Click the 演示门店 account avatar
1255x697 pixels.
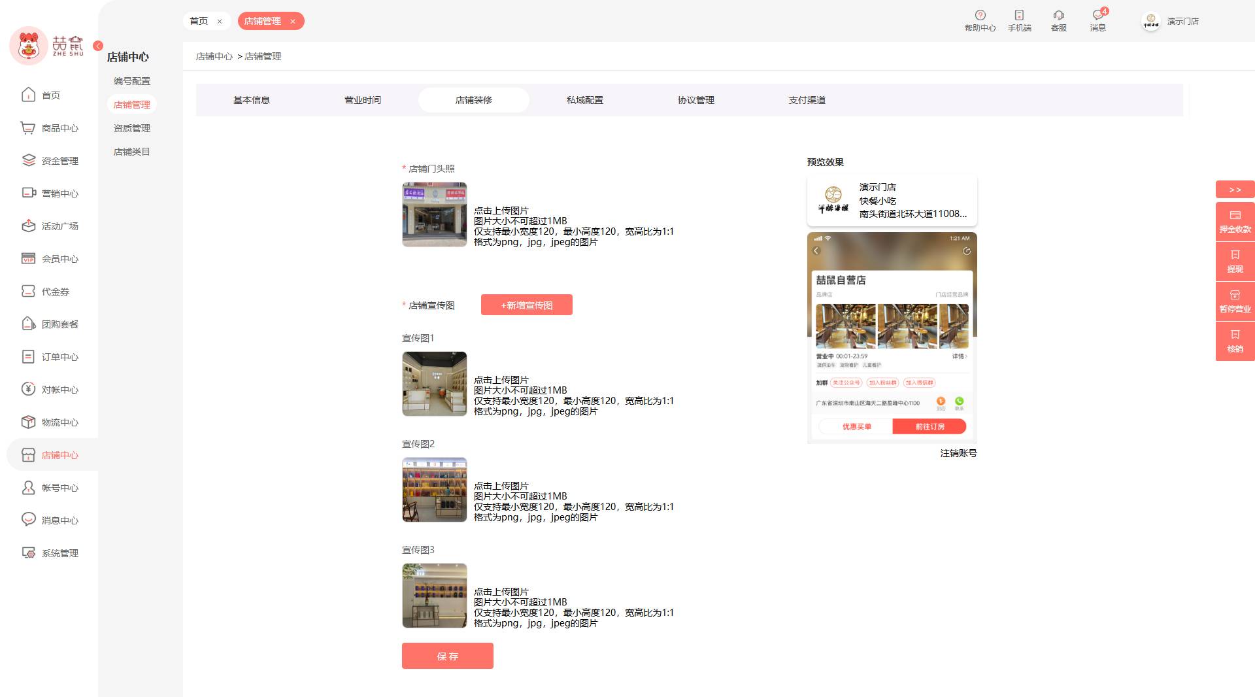coord(1150,21)
